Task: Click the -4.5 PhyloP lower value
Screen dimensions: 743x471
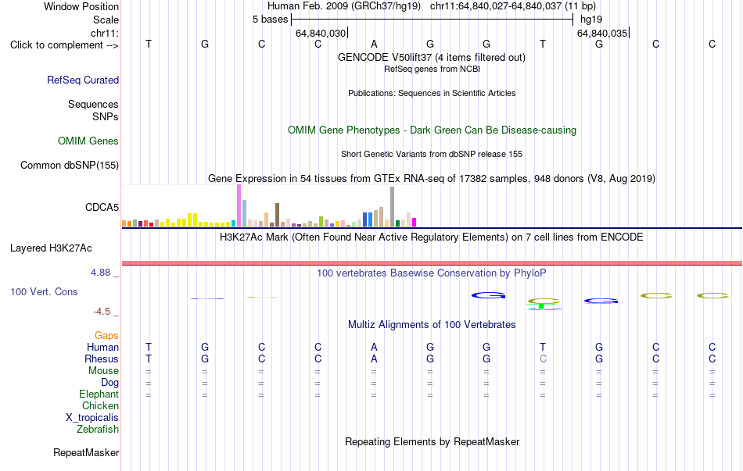Action: tap(102, 312)
